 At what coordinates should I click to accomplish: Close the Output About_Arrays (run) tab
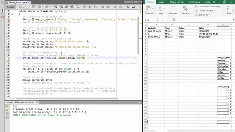tap(37, 102)
